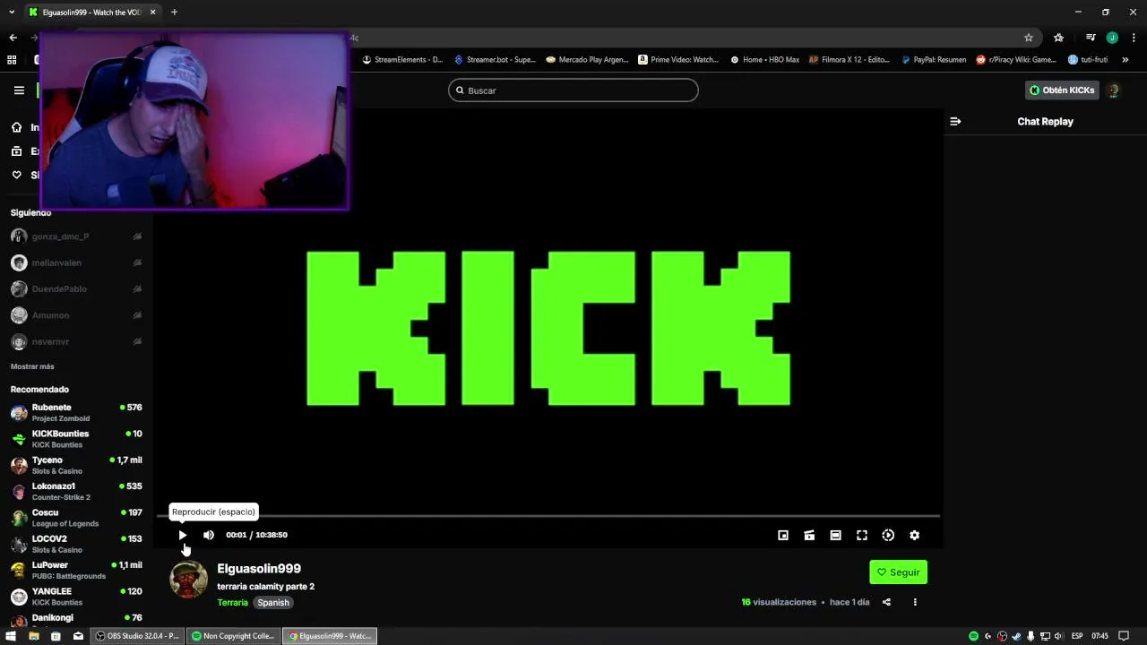The width and height of the screenshot is (1147, 645).
Task: Open the Chrome apps grid icon
Action: point(12,60)
